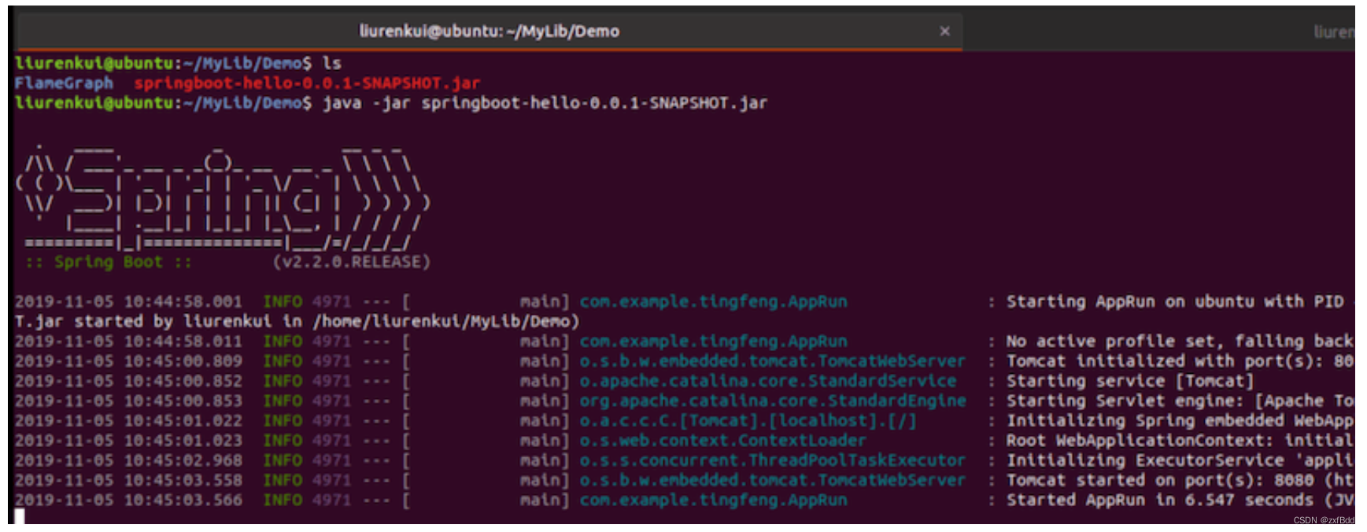This screenshot has width=1367, height=532.
Task: Click 'Initializing ExecutorService' message
Action: click(x=1179, y=460)
